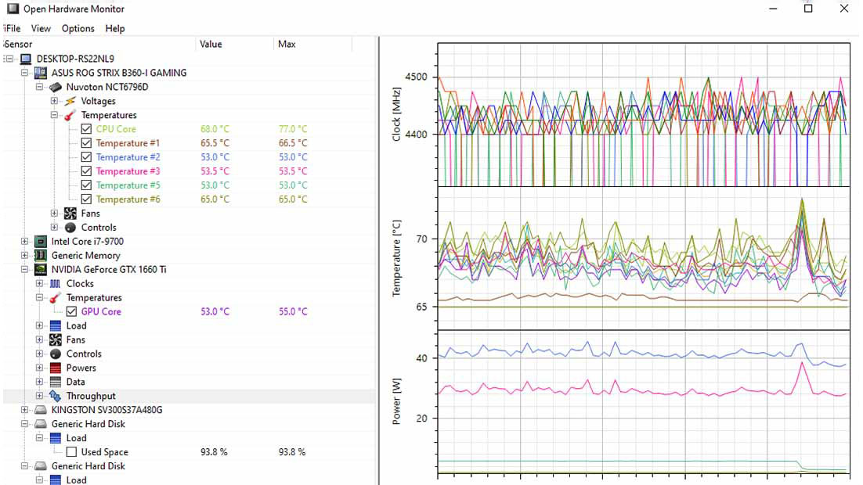Viewport: 863px width, 485px height.
Task: Open the Options menu
Action: 78,28
